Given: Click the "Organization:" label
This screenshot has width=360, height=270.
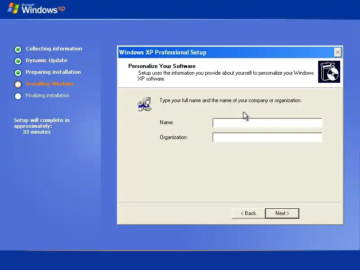Looking at the screenshot, I should [174, 137].
